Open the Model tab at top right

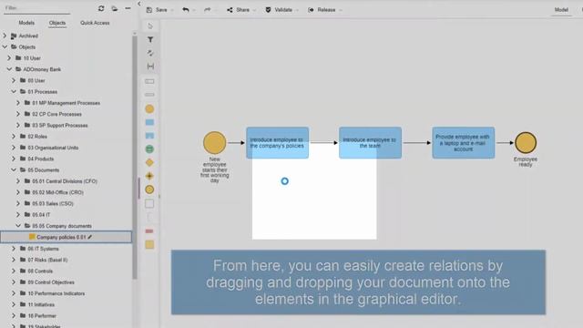coord(561,10)
